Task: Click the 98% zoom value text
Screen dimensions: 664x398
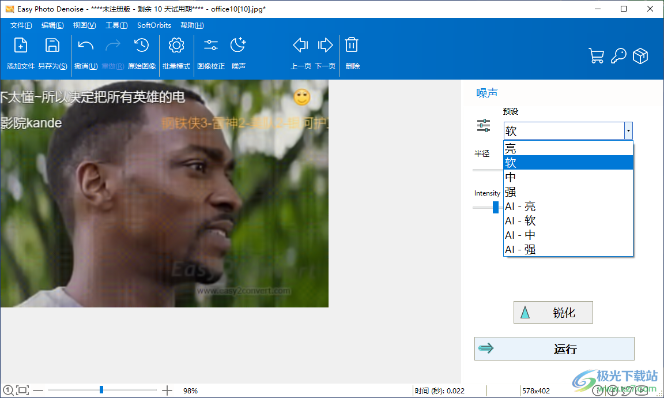Action: tap(191, 391)
